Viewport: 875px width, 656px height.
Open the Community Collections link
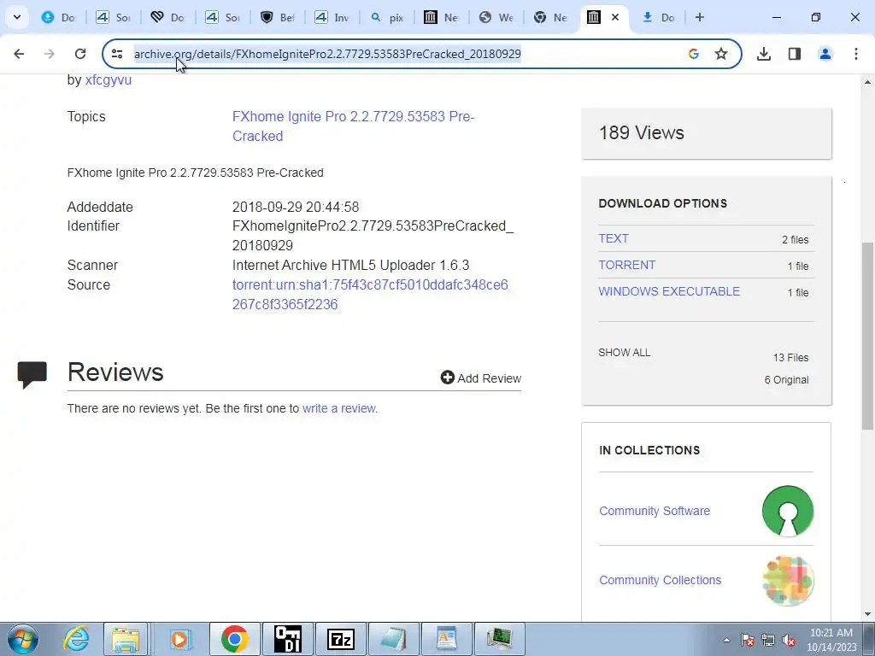(x=661, y=580)
